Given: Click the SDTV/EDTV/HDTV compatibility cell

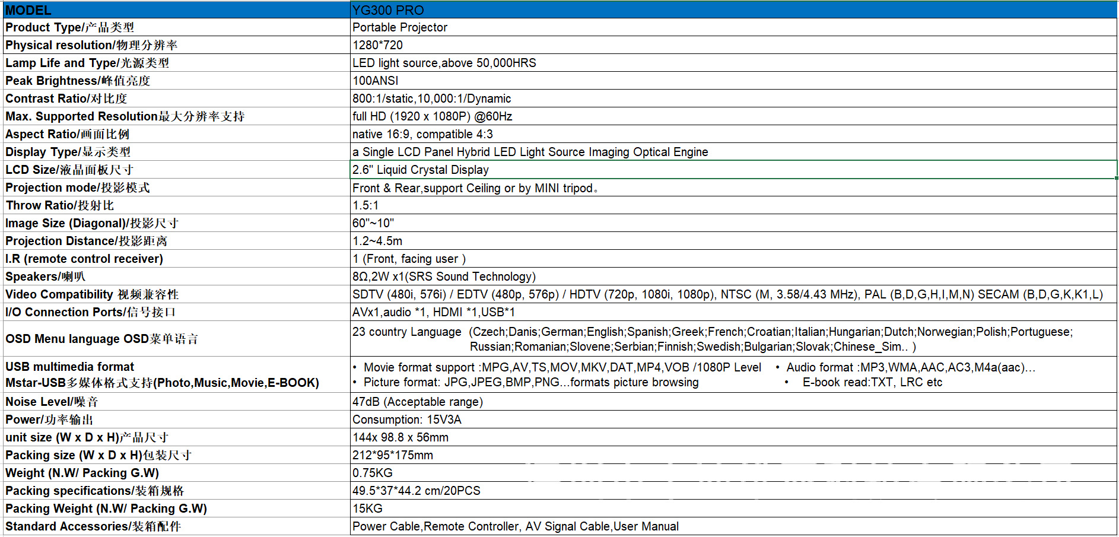Looking at the screenshot, I should 733,294.
